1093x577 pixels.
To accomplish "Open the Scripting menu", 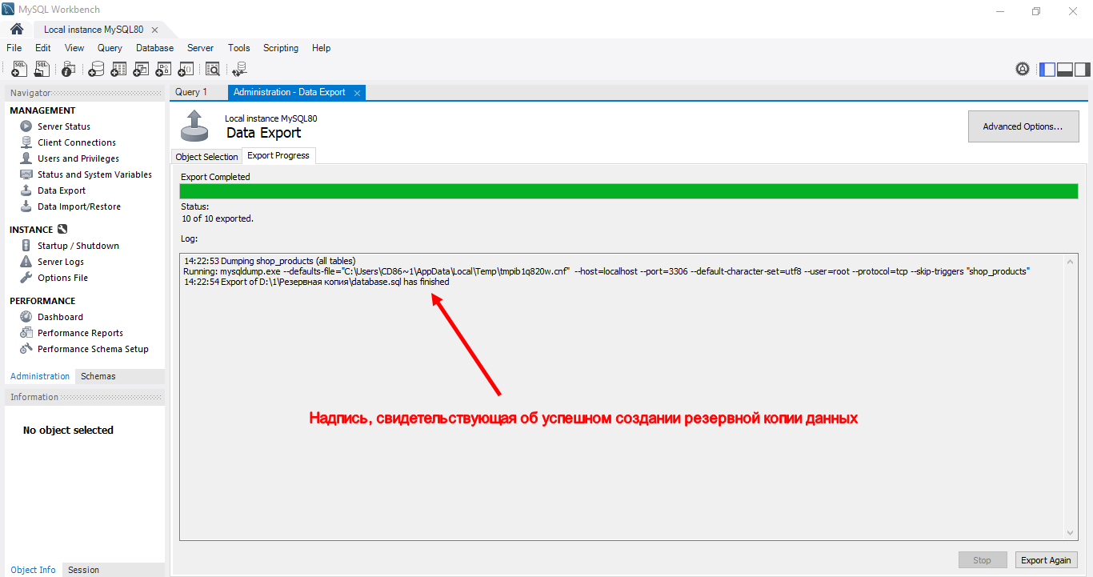I will [x=281, y=48].
